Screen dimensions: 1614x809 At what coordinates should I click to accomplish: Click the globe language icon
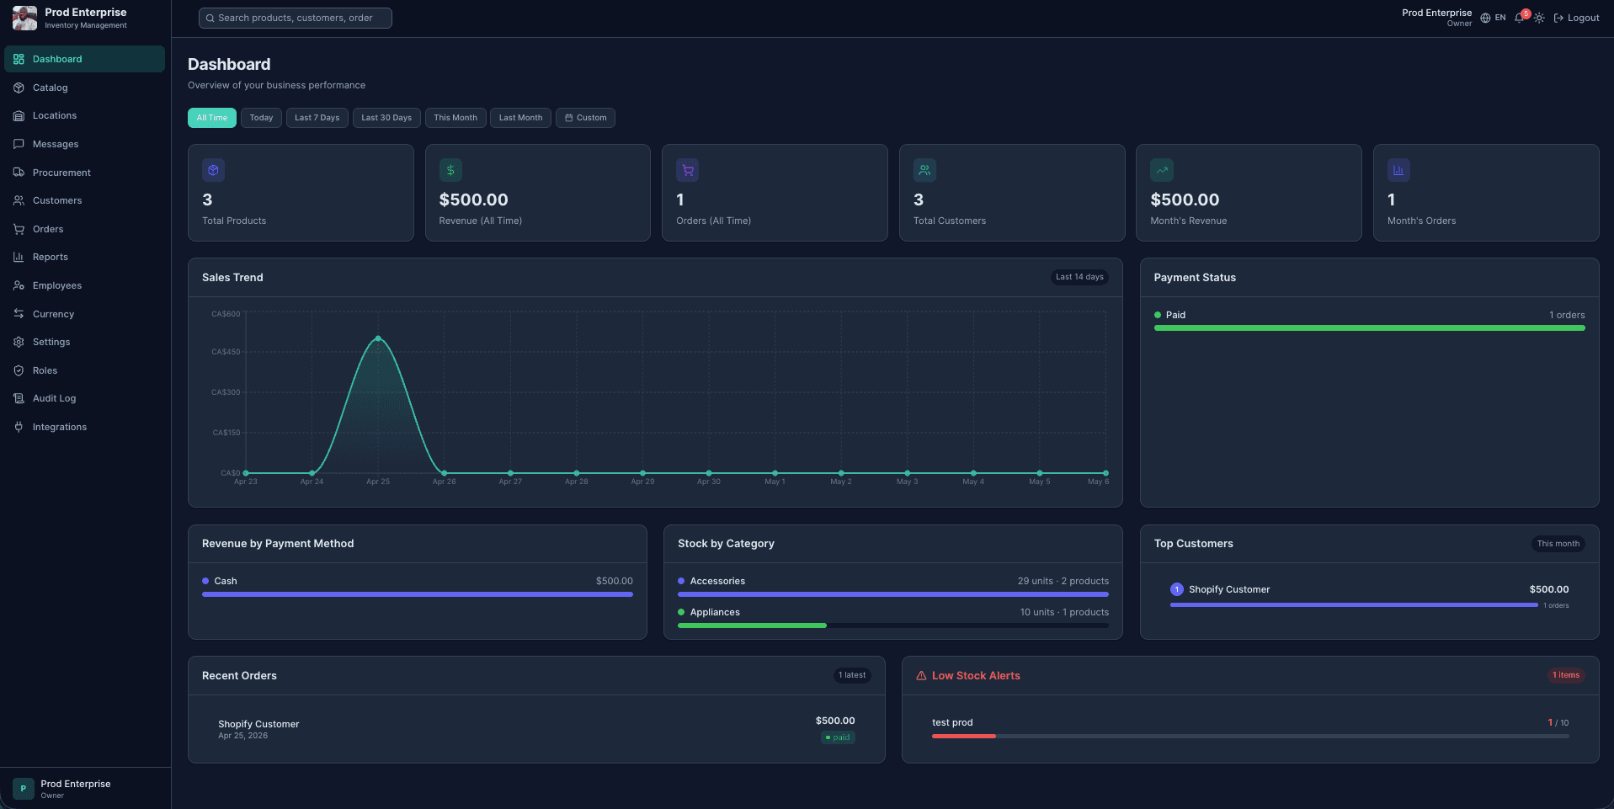pyautogui.click(x=1485, y=18)
